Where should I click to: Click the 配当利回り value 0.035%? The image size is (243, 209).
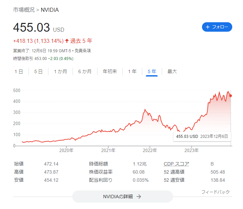click(140, 180)
